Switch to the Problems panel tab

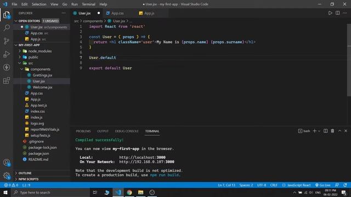[83, 131]
